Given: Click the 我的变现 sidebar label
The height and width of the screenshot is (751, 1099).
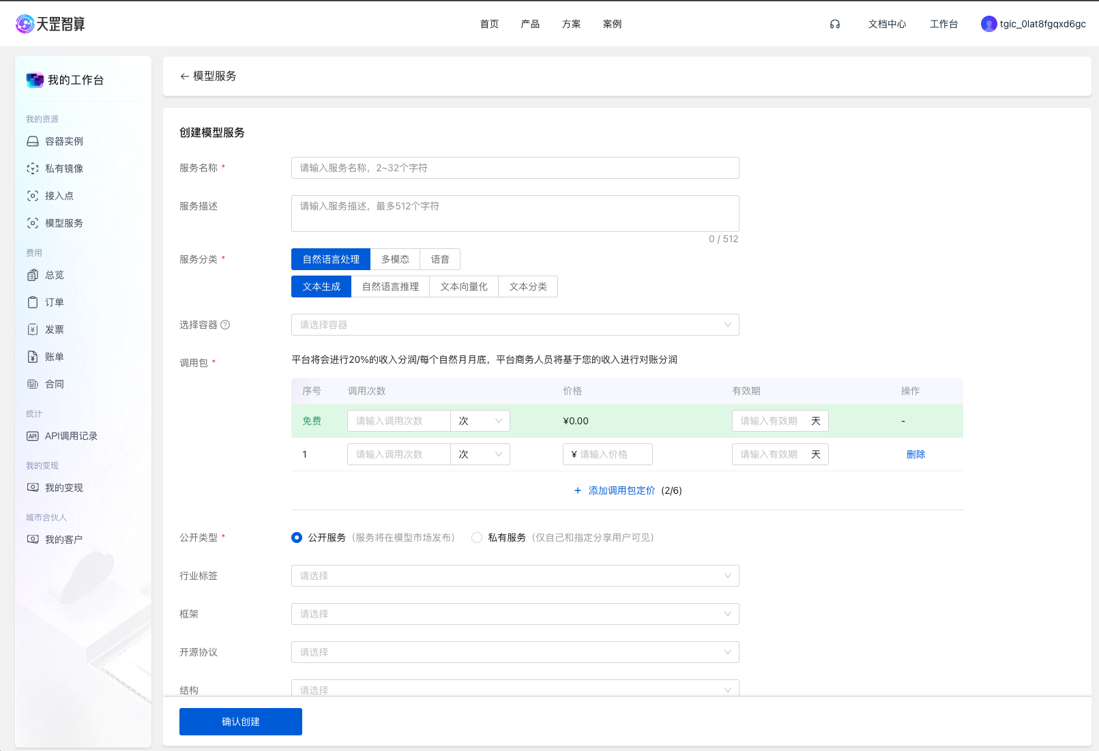Looking at the screenshot, I should click(64, 488).
